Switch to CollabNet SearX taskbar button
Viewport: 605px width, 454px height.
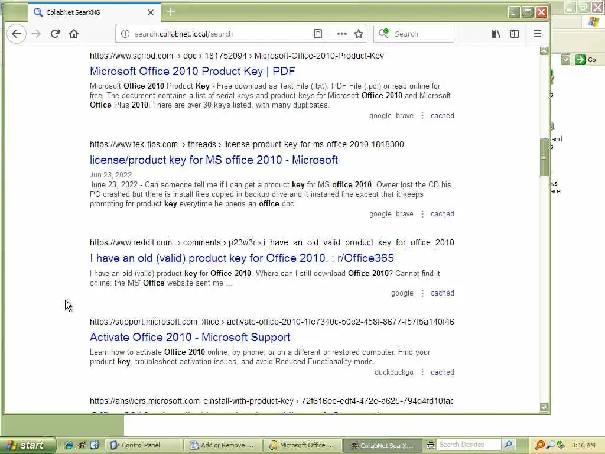382,445
